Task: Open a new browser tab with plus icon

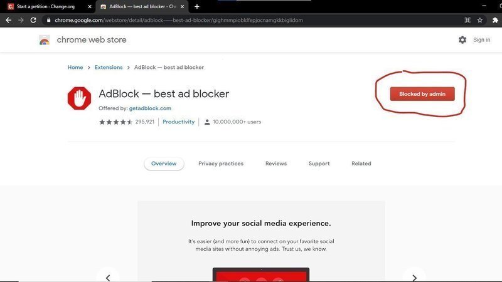Action: coord(197,6)
